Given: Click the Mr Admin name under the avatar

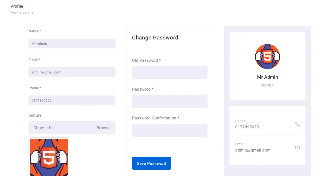Looking at the screenshot, I should point(268,77).
